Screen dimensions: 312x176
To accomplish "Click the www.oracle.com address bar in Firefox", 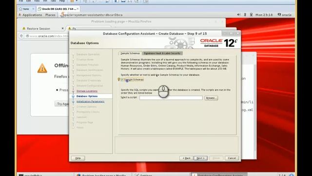I will pos(48,36).
